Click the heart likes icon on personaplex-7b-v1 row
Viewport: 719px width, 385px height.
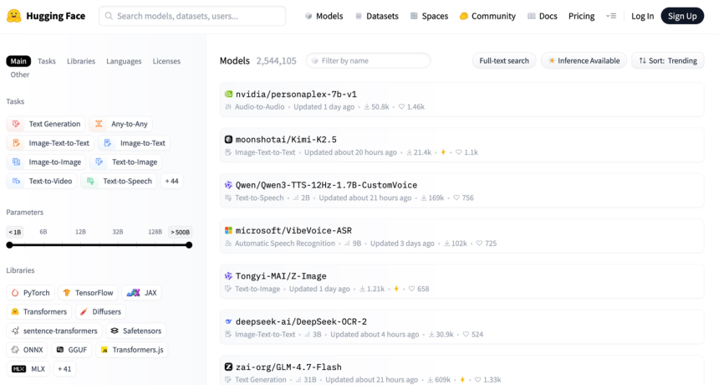tap(401, 107)
